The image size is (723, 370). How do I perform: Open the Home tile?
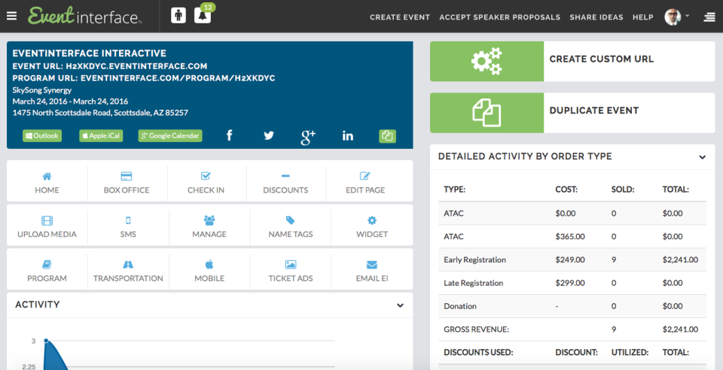pyautogui.click(x=47, y=183)
